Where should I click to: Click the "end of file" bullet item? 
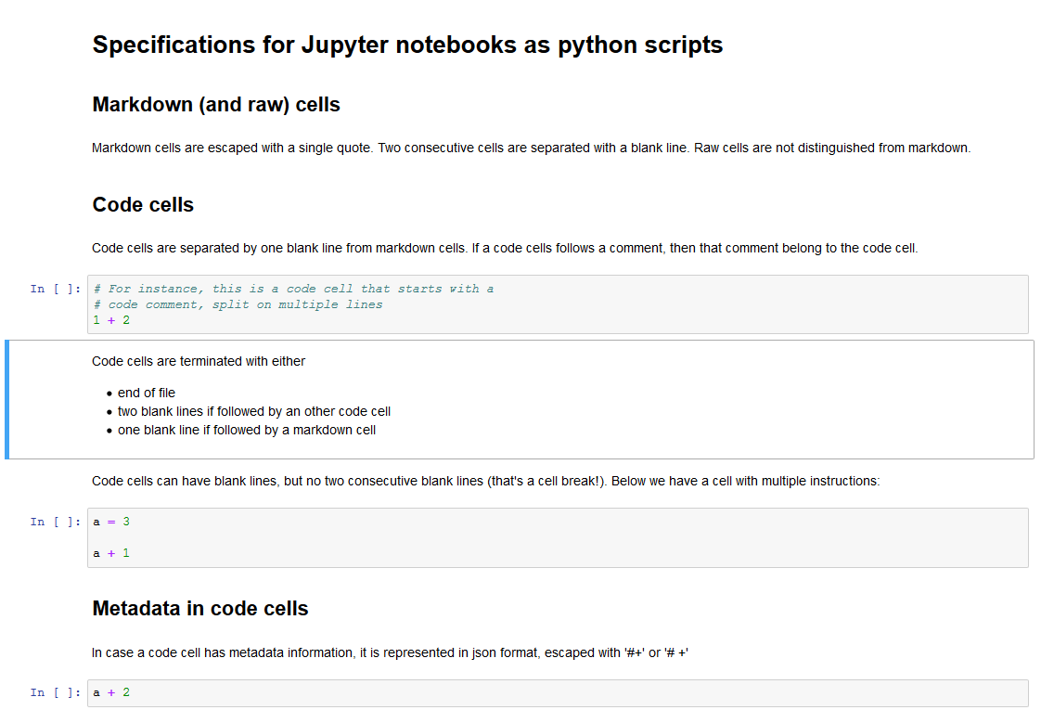(147, 393)
